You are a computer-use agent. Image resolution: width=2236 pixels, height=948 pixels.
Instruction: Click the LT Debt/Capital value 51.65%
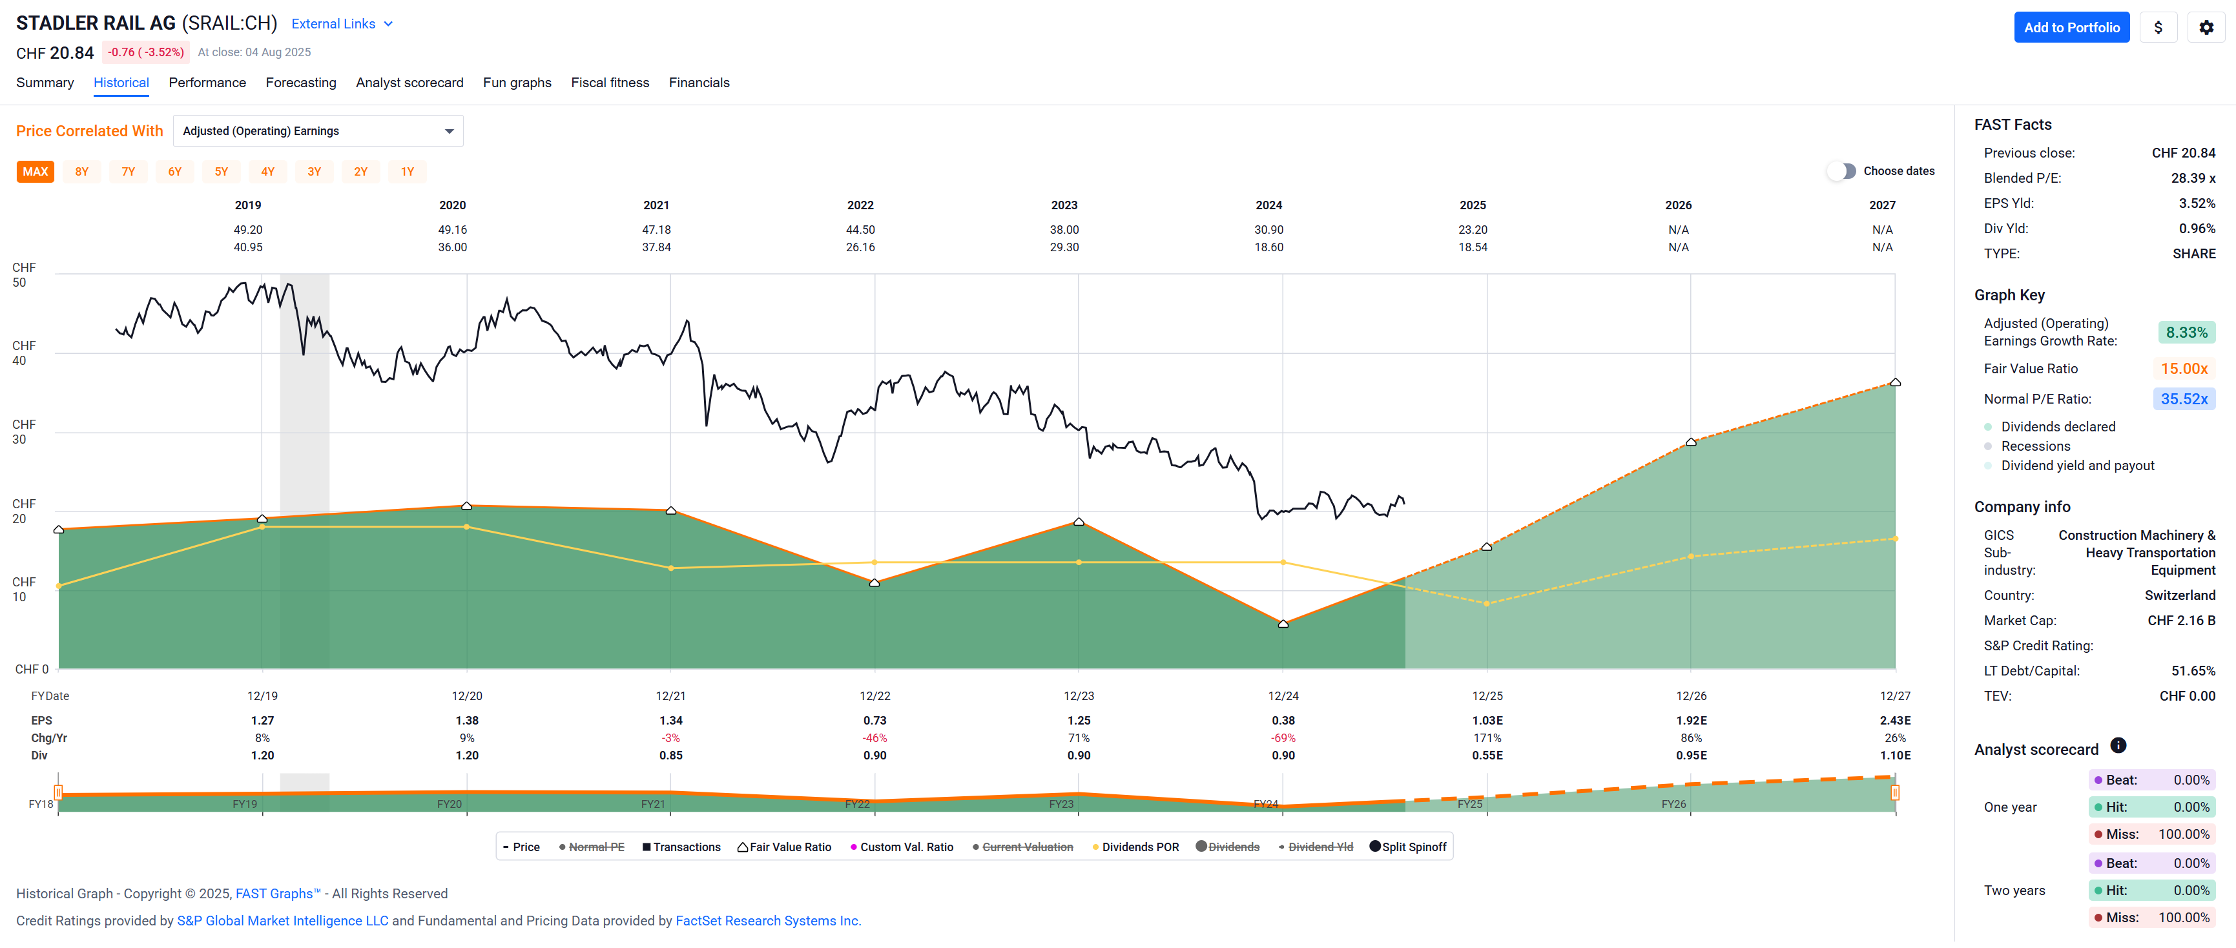click(2193, 671)
